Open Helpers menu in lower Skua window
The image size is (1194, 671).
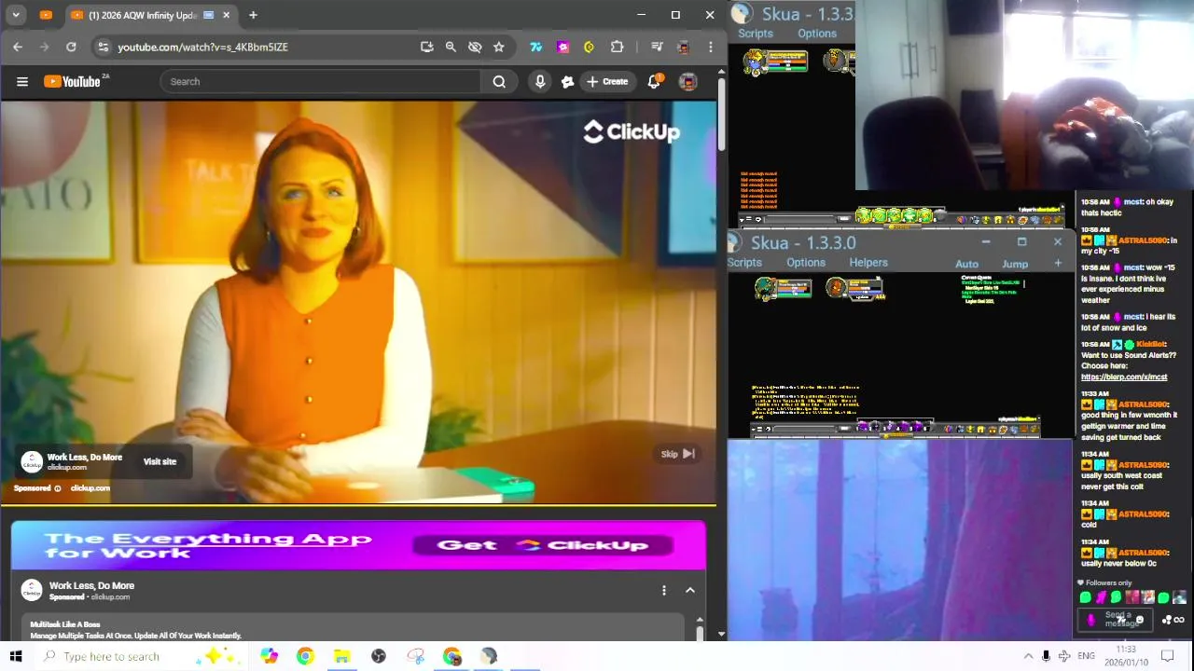coord(868,263)
